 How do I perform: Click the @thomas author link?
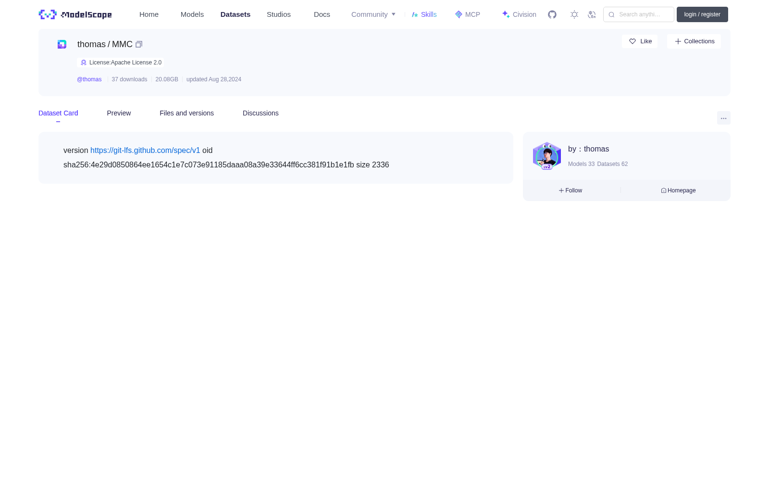89,79
